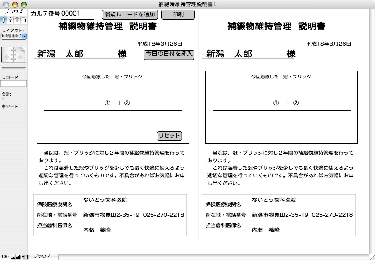Image resolution: width=375 pixels, height=260 pixels.
Task: Toggle the status area control icon
Action: tap(24, 257)
